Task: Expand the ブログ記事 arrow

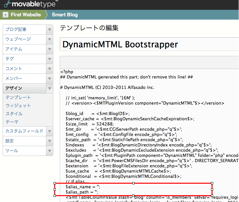Action: (x=50, y=29)
